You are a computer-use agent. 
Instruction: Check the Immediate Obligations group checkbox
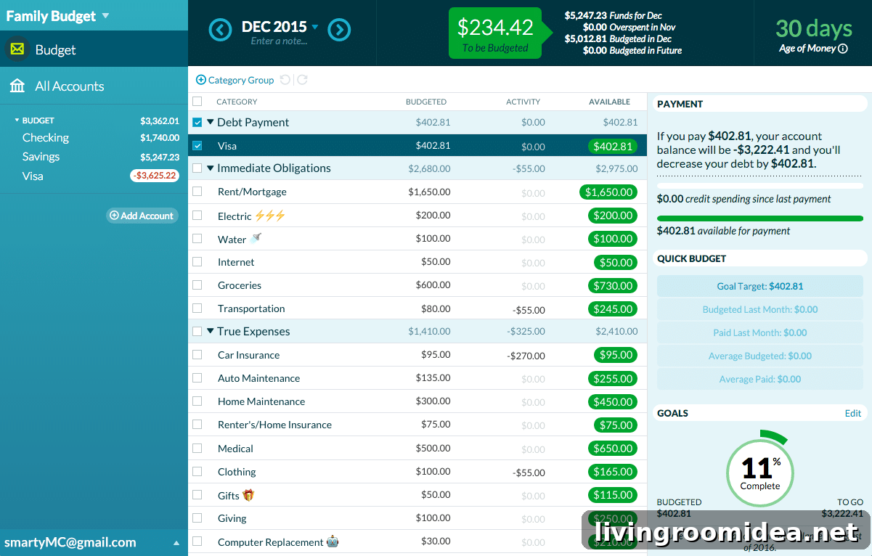(x=197, y=168)
